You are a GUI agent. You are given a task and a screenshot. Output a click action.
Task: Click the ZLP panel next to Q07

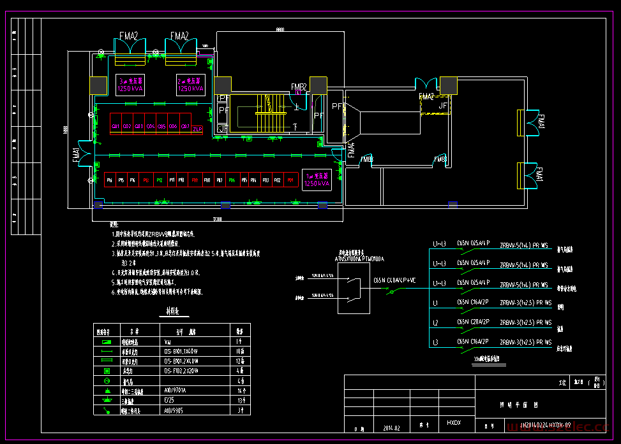[x=197, y=129]
